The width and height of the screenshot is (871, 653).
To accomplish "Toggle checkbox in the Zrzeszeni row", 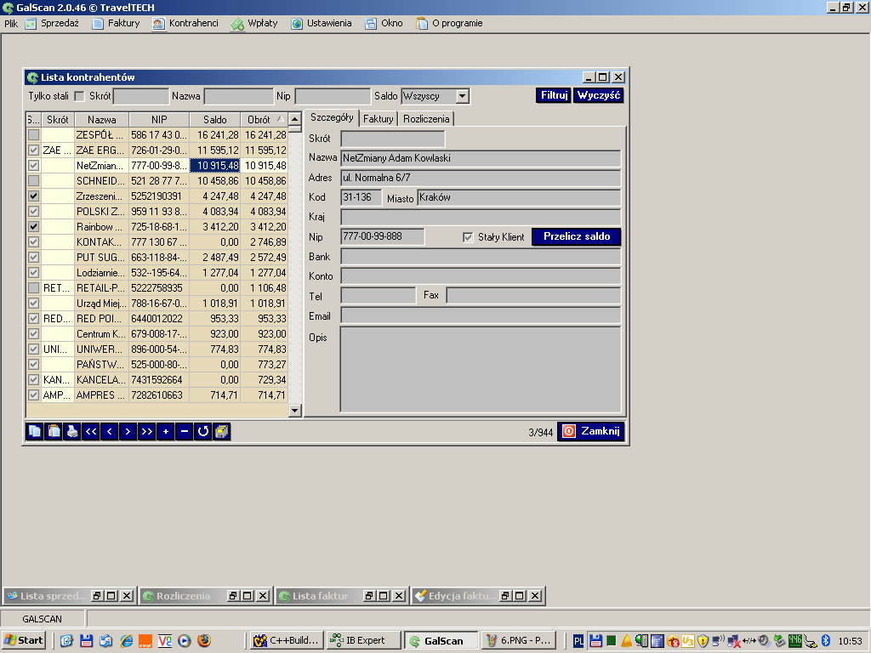I will tap(33, 196).
